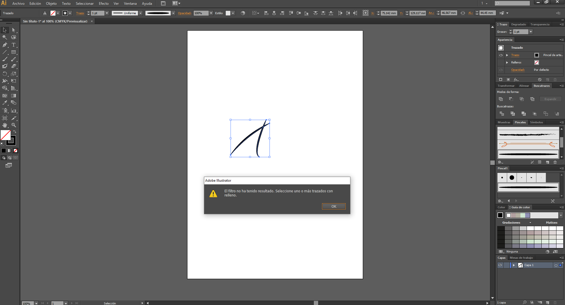Open the stroke weight dropdown in control bar

(107, 13)
